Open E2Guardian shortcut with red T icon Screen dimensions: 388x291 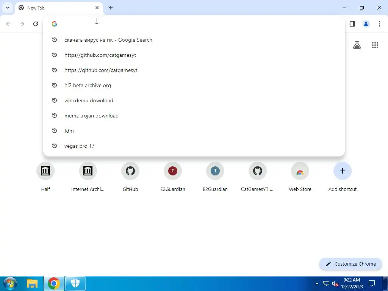[173, 177]
